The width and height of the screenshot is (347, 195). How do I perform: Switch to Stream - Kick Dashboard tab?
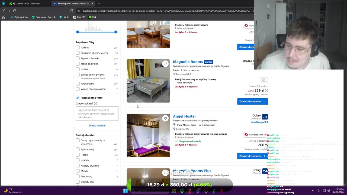click(28, 4)
